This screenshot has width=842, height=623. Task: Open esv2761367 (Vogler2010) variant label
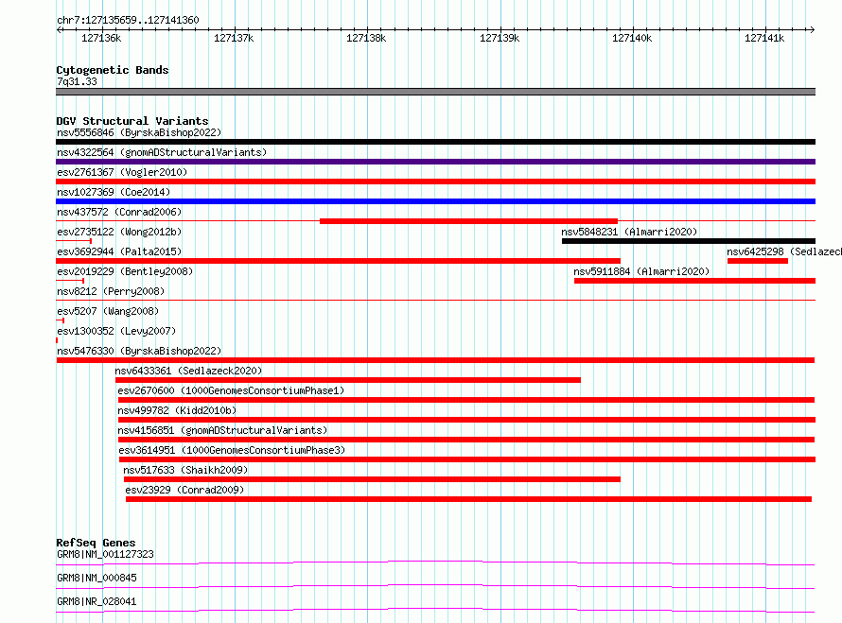pos(122,172)
